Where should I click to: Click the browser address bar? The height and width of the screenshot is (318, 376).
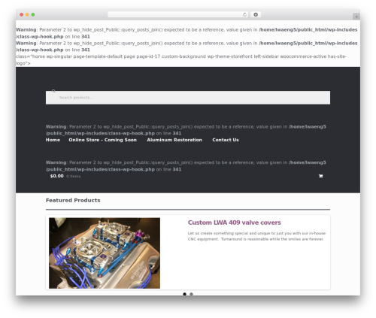[x=178, y=14]
